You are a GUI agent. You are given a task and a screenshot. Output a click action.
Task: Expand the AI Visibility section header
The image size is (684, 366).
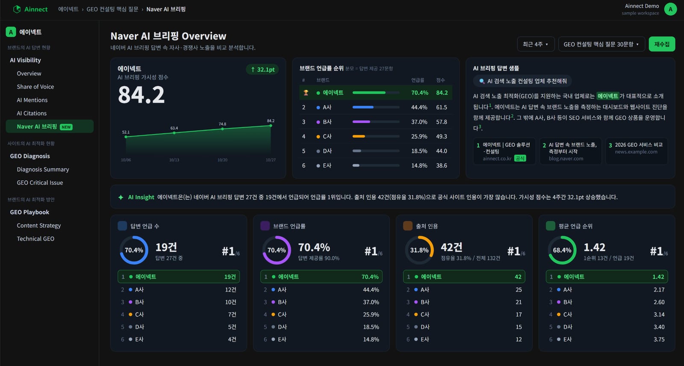pos(26,60)
